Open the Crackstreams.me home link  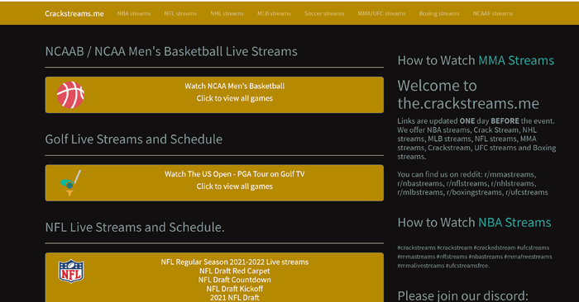tap(74, 14)
